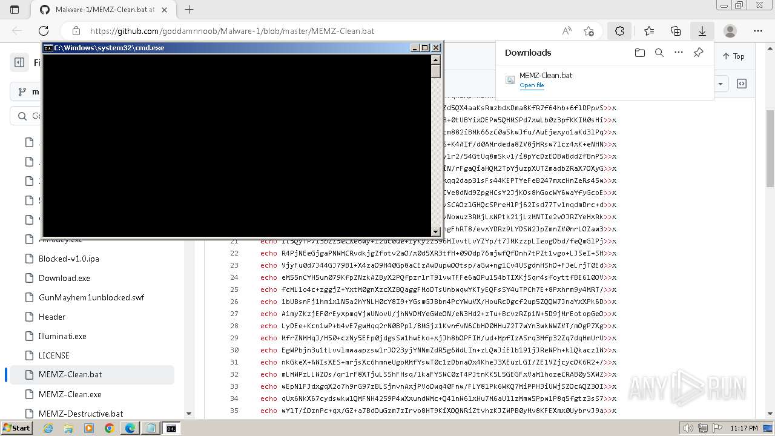Open GunMayhem1unblocked.swf in file tree

(91, 297)
